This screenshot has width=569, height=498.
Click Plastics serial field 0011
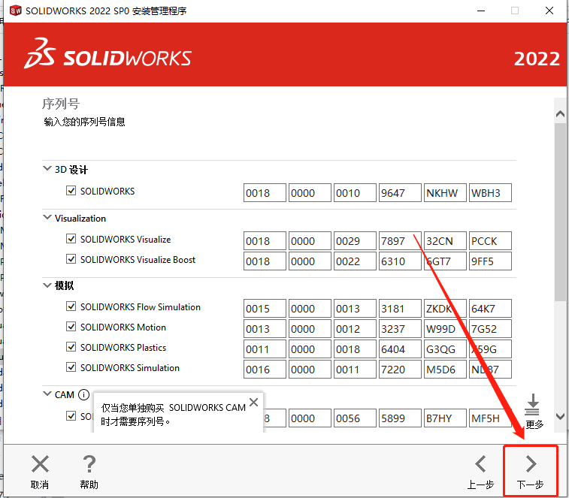(x=265, y=349)
